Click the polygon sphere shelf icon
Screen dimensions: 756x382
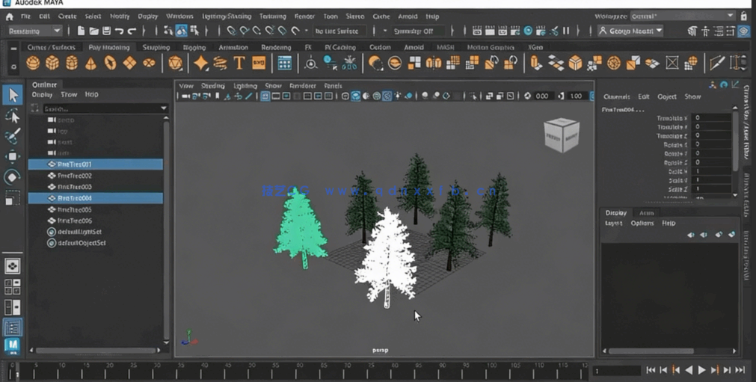(x=33, y=64)
